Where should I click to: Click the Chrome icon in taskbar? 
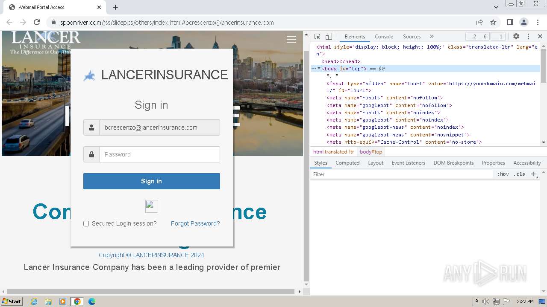77,301
